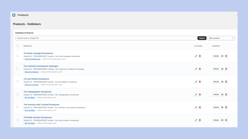Delete Inventory Not Tracked Snowboard in Shopify column
The height and width of the screenshot is (139, 248).
pyautogui.click(x=226, y=107)
